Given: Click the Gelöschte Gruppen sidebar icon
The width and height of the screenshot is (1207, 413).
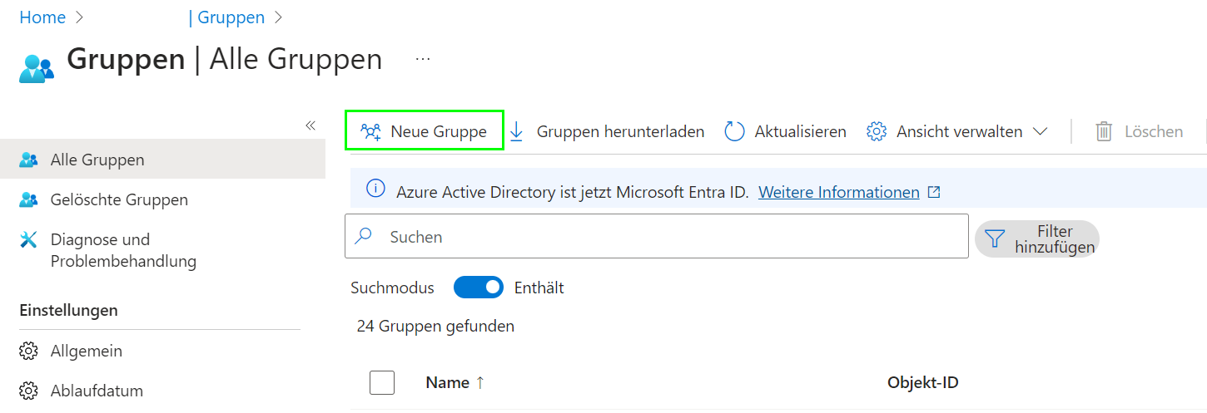Looking at the screenshot, I should pyautogui.click(x=28, y=199).
